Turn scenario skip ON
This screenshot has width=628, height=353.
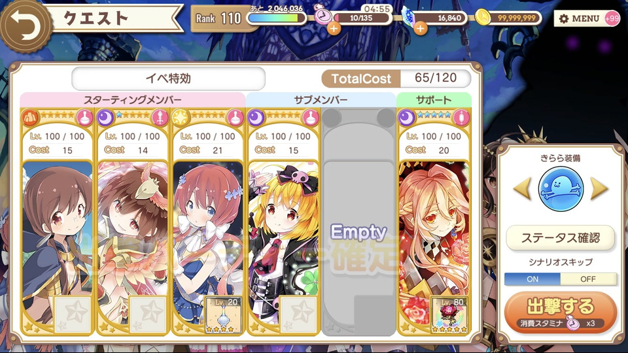coord(532,279)
